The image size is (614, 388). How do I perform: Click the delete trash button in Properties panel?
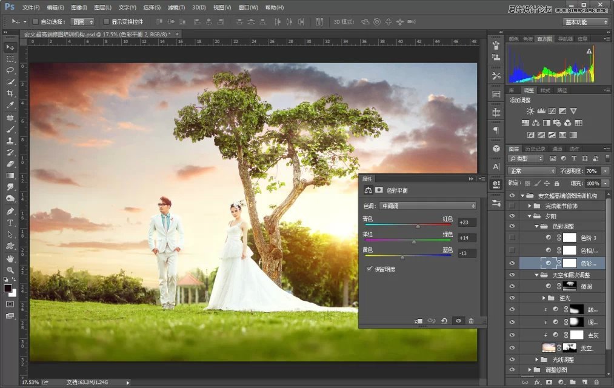pos(471,321)
